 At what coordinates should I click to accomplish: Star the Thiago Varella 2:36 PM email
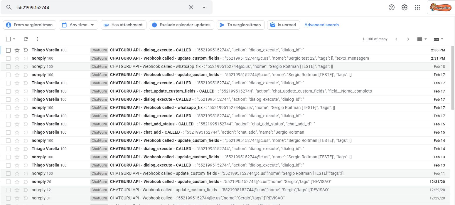tap(17, 50)
